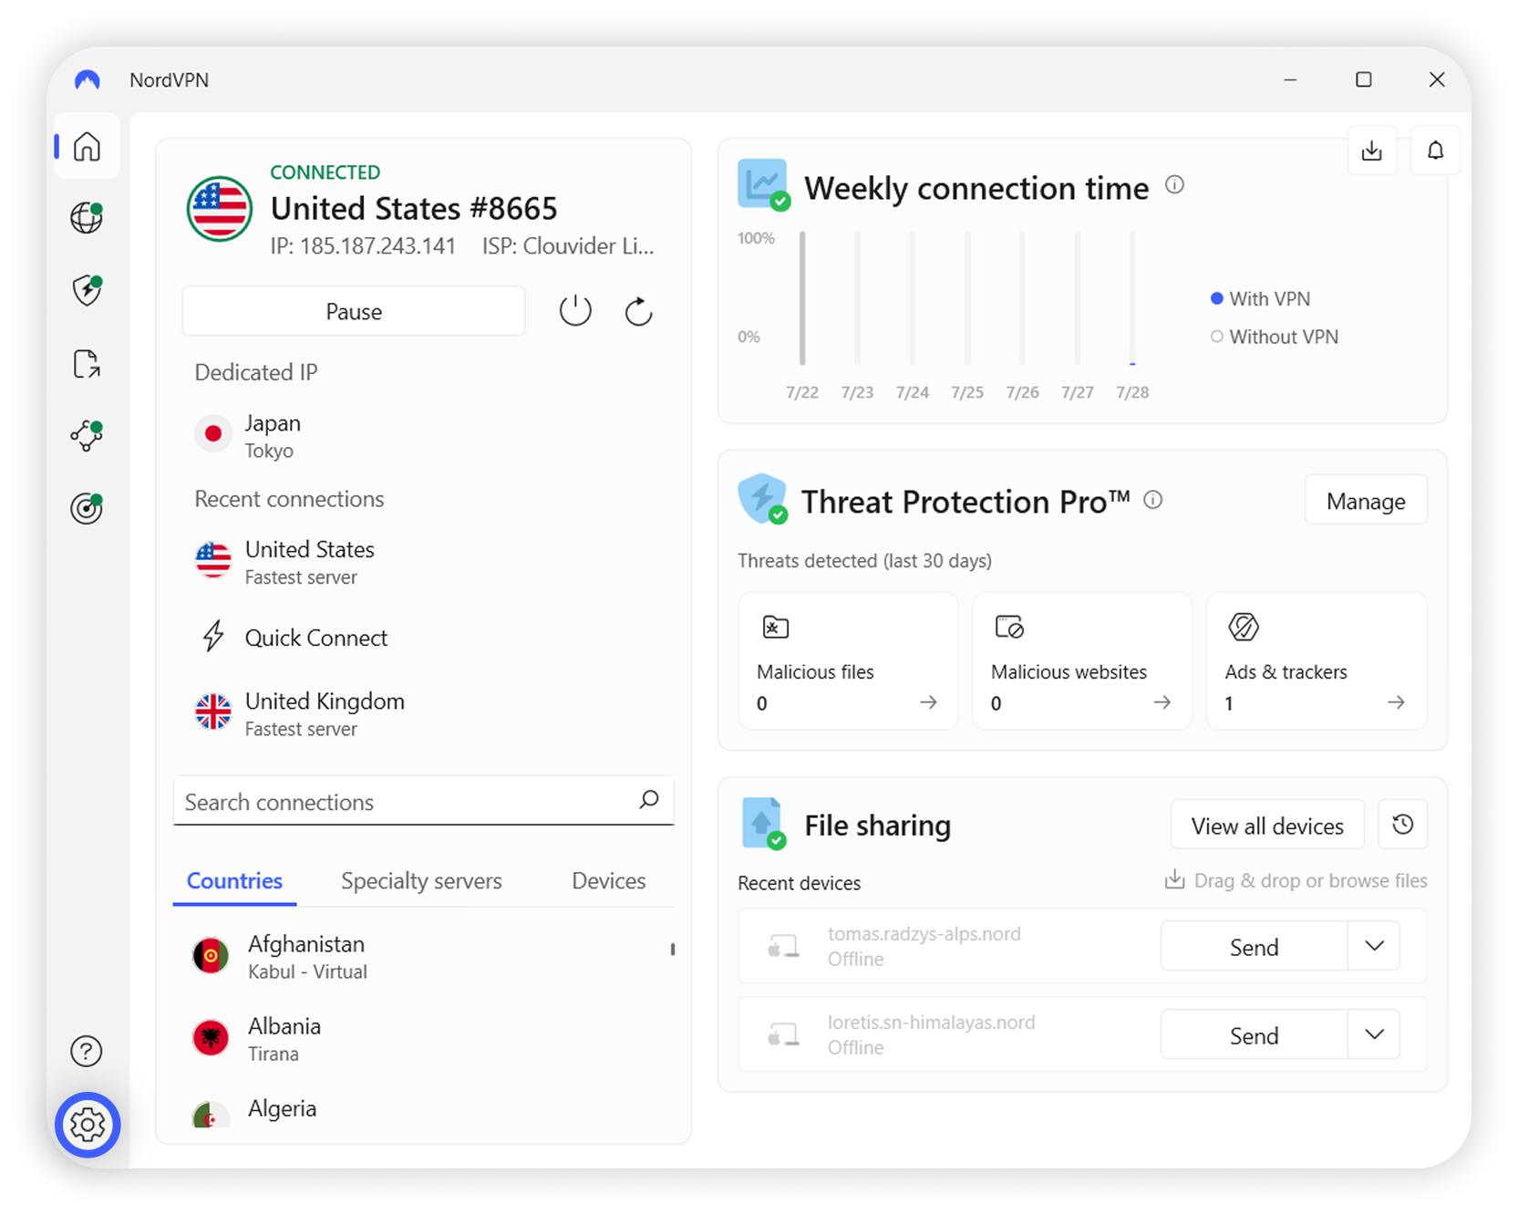Open notifications bell icon
Screen dimensions: 1518x1215
click(1435, 151)
